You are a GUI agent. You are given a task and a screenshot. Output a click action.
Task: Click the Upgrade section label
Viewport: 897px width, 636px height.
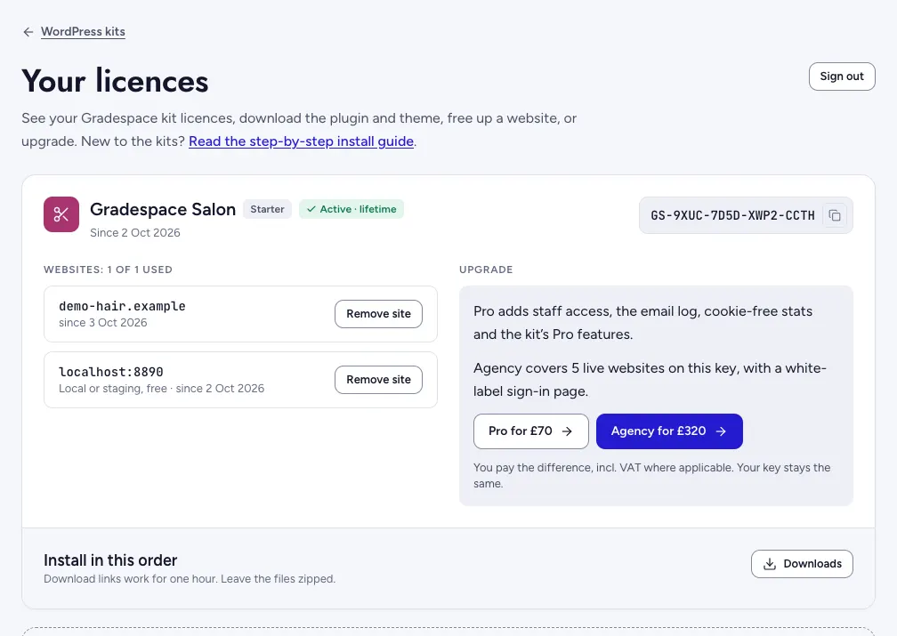(486, 270)
